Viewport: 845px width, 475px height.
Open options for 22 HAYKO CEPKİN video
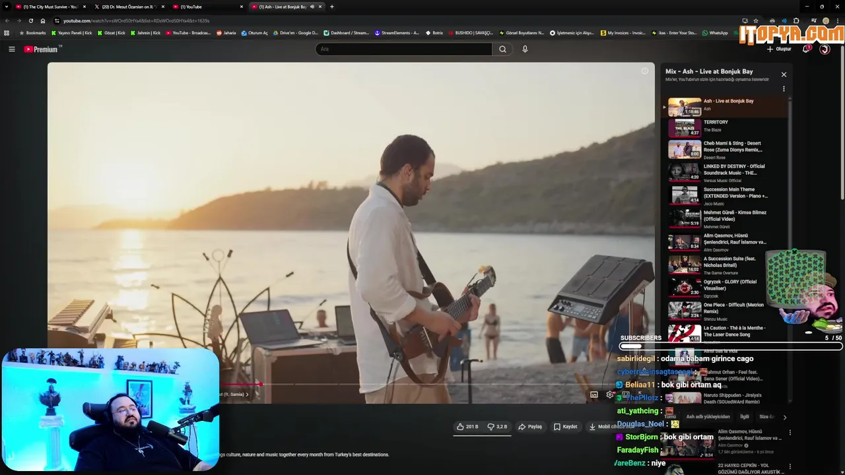790,468
